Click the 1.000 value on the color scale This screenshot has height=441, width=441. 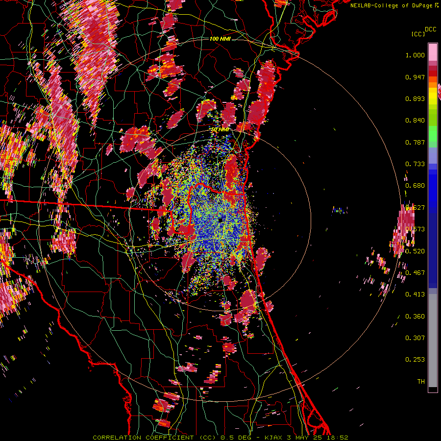415,55
